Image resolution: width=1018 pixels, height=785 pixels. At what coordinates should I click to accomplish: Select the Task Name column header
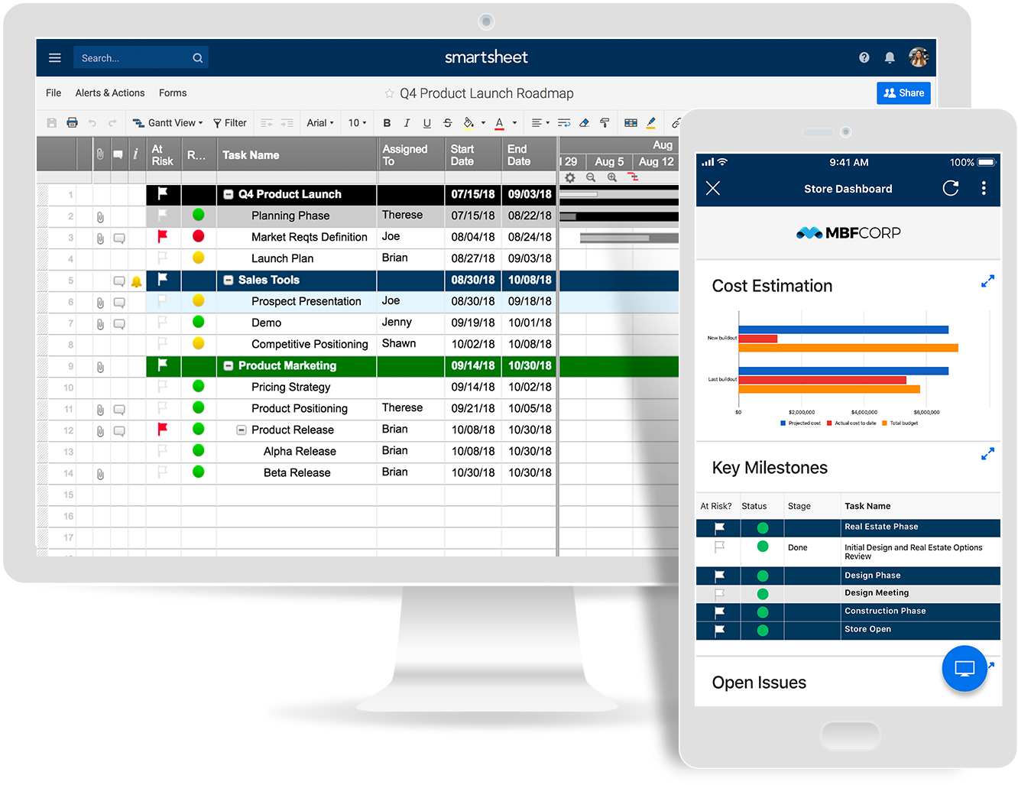[297, 154]
